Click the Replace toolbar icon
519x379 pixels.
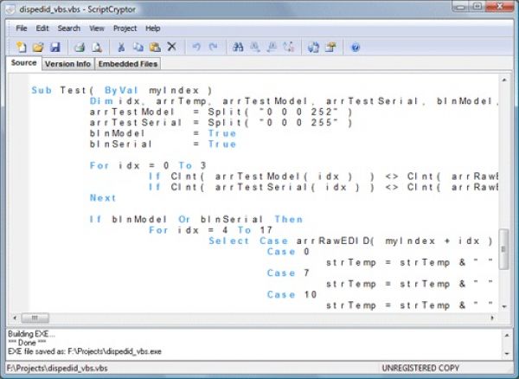pos(289,48)
